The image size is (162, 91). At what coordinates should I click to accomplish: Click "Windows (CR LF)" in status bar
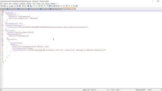coord(141,90)
